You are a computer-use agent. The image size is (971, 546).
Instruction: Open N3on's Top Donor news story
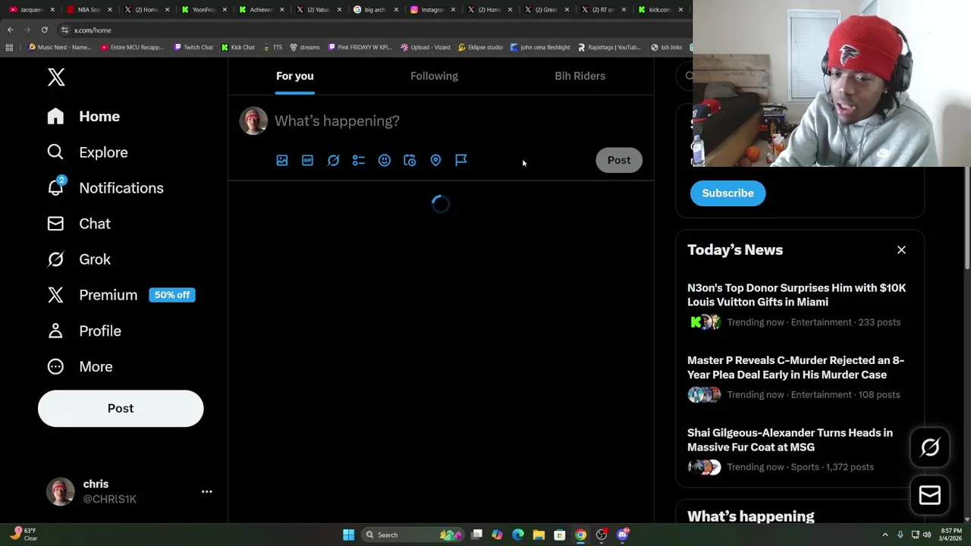pos(797,295)
